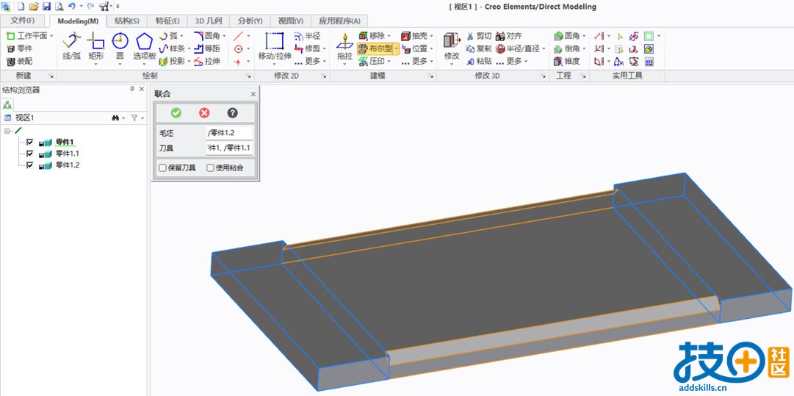
Task: Open the 半径/直径 dropdown
Action: pyautogui.click(x=544, y=48)
